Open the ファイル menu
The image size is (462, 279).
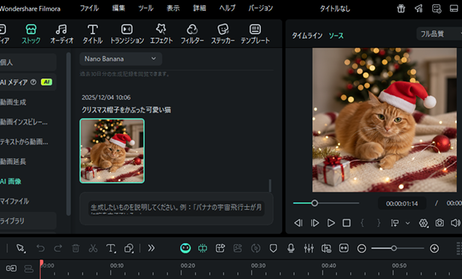coord(89,8)
